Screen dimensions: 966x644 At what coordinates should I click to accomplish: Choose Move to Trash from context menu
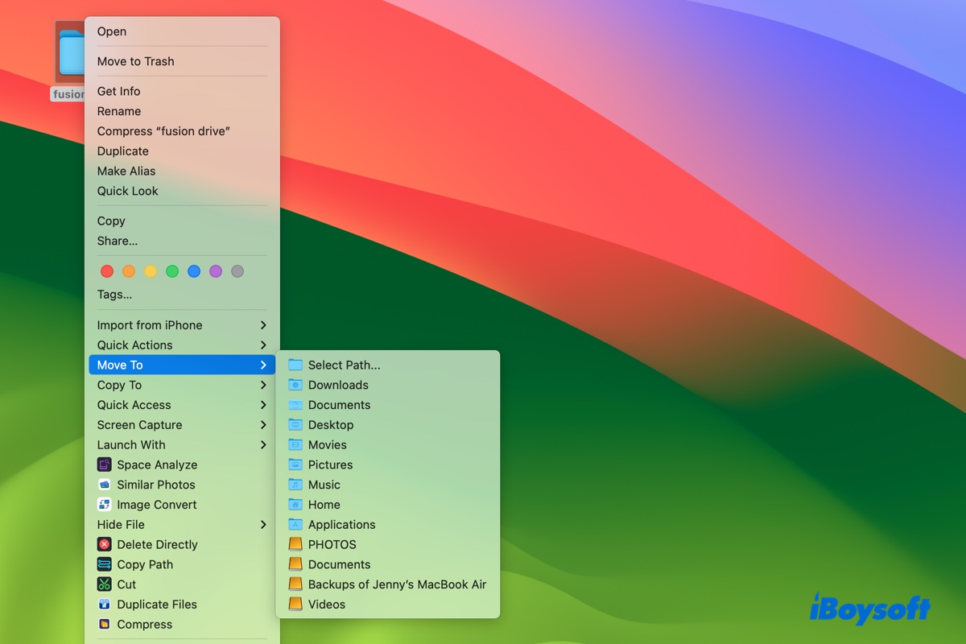click(135, 61)
